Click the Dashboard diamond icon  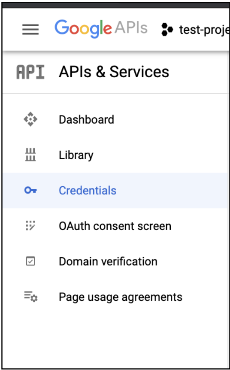30,119
